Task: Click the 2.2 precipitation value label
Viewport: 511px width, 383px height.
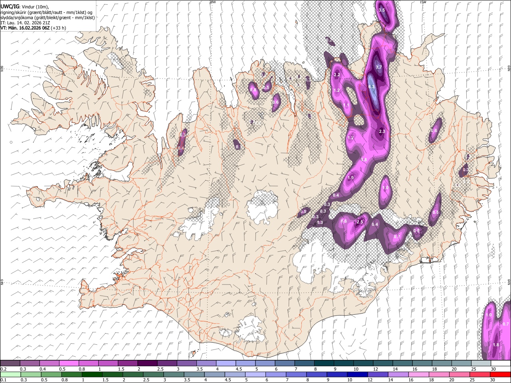Action: pos(337,75)
